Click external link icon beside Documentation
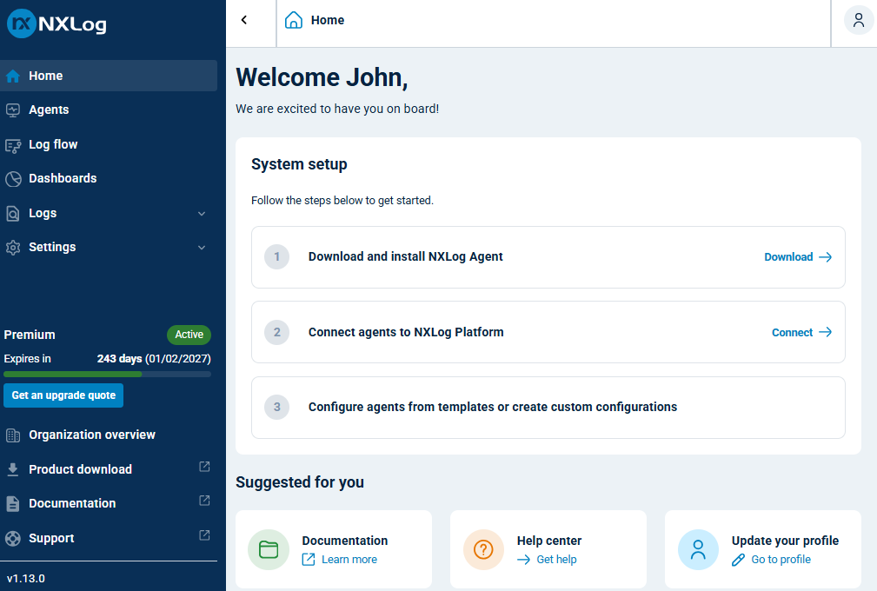The image size is (877, 591). 205,501
